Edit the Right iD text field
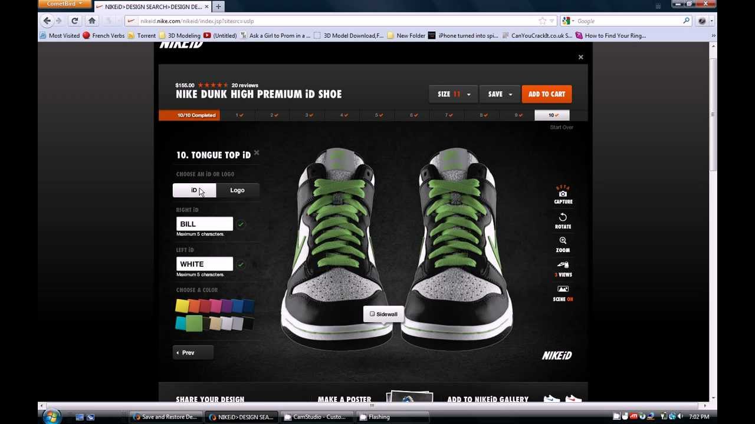The width and height of the screenshot is (755, 424). (204, 224)
